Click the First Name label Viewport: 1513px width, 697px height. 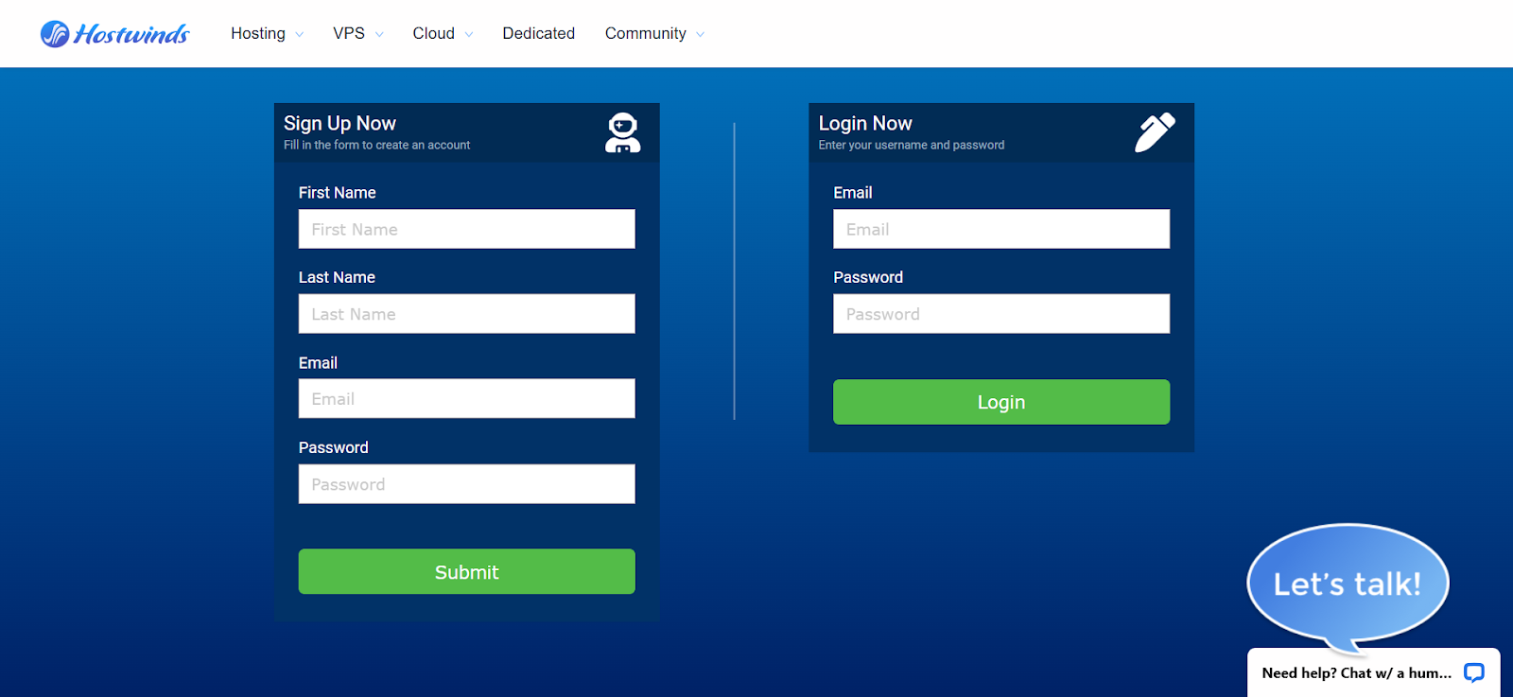(338, 192)
